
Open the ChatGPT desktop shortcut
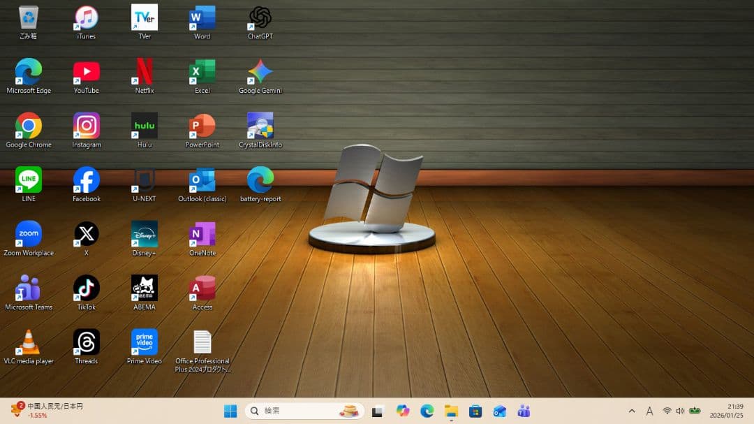[260, 18]
